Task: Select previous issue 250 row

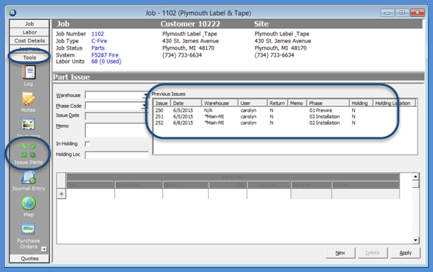Action: pyautogui.click(x=285, y=110)
